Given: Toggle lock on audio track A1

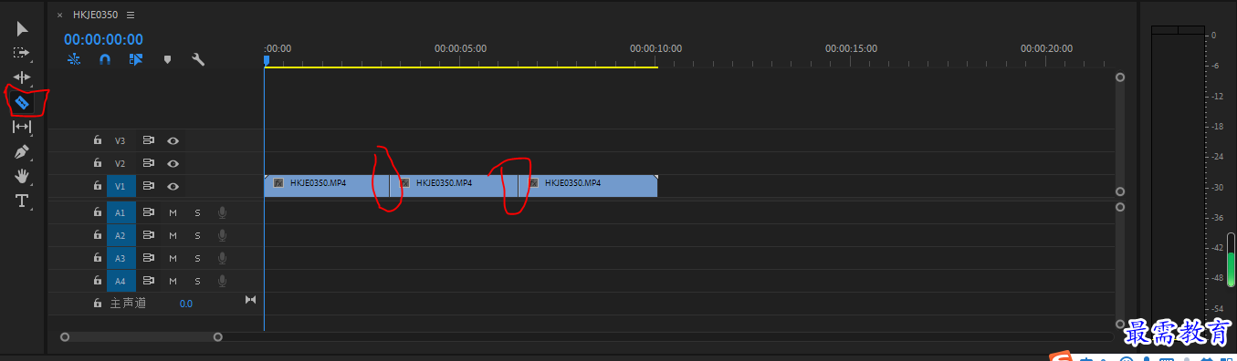Looking at the screenshot, I should pyautogui.click(x=97, y=212).
